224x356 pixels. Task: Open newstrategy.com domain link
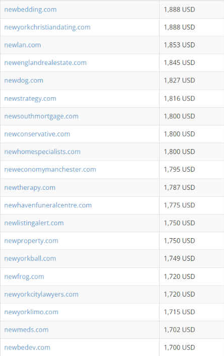point(30,99)
